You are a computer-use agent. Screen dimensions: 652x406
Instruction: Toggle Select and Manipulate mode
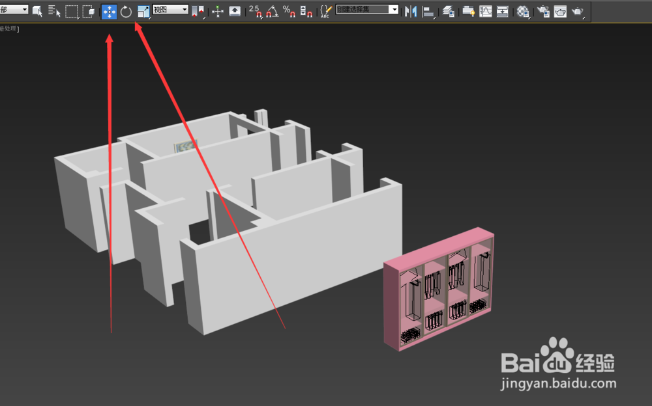(218, 12)
